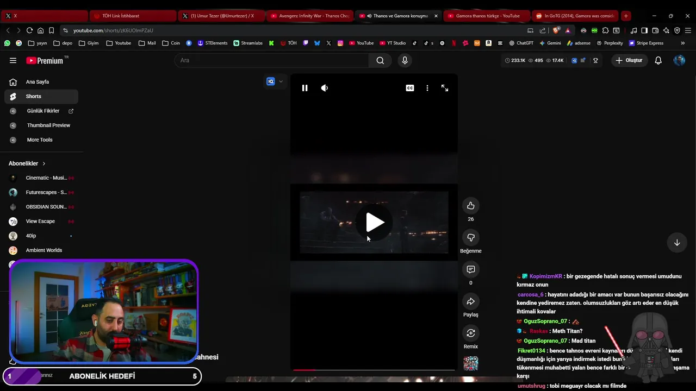The height and width of the screenshot is (391, 696).
Task: Click the vidIQ trophy icon
Action: pyautogui.click(x=595, y=60)
